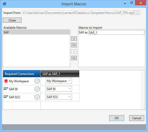Click the move selected macro right arrow
The width and height of the screenshot is (148, 132).
pyautogui.click(x=74, y=39)
